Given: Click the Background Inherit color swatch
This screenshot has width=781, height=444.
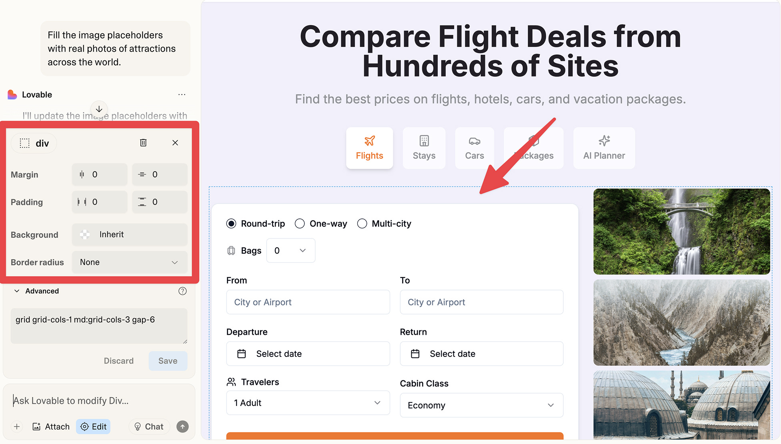Looking at the screenshot, I should click(85, 235).
